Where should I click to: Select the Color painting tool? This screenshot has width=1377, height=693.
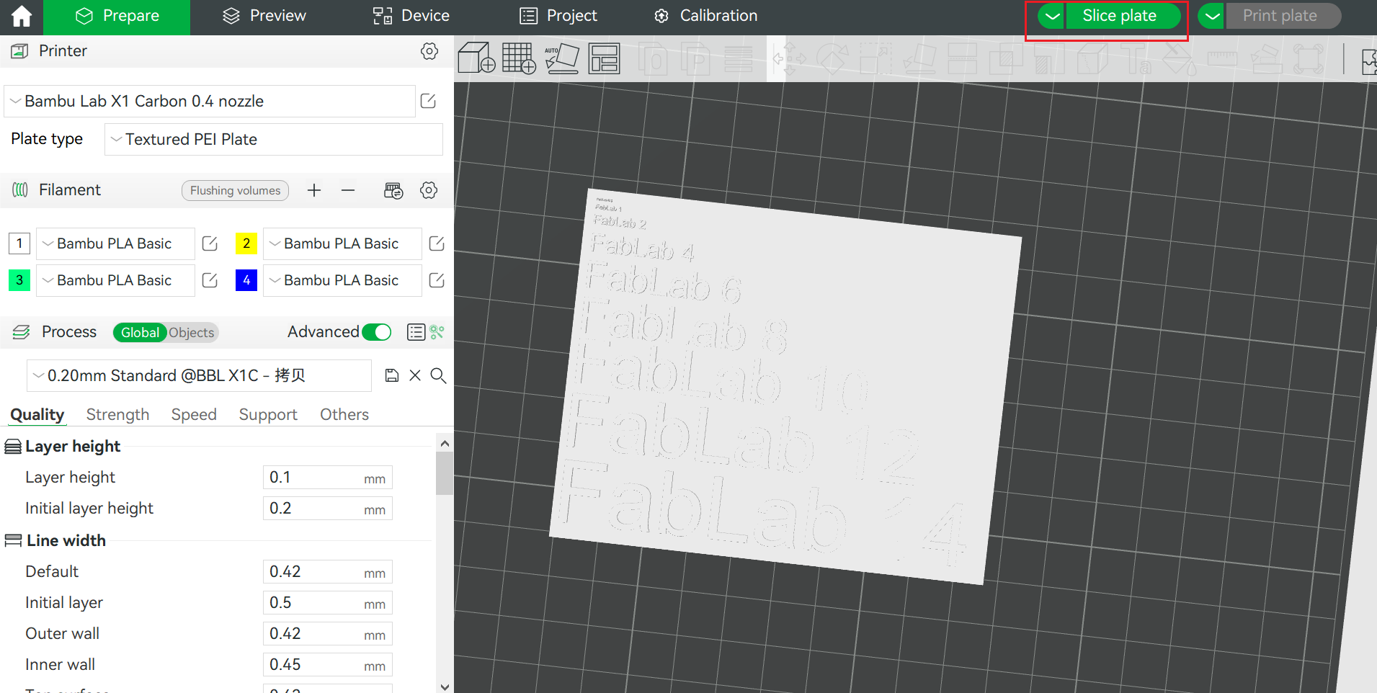pos(1180,58)
